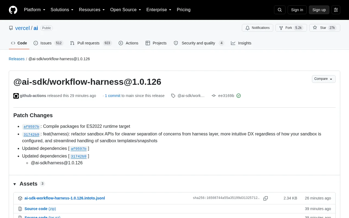Open the Security and quality tab
349x218 pixels.
[x=199, y=43]
